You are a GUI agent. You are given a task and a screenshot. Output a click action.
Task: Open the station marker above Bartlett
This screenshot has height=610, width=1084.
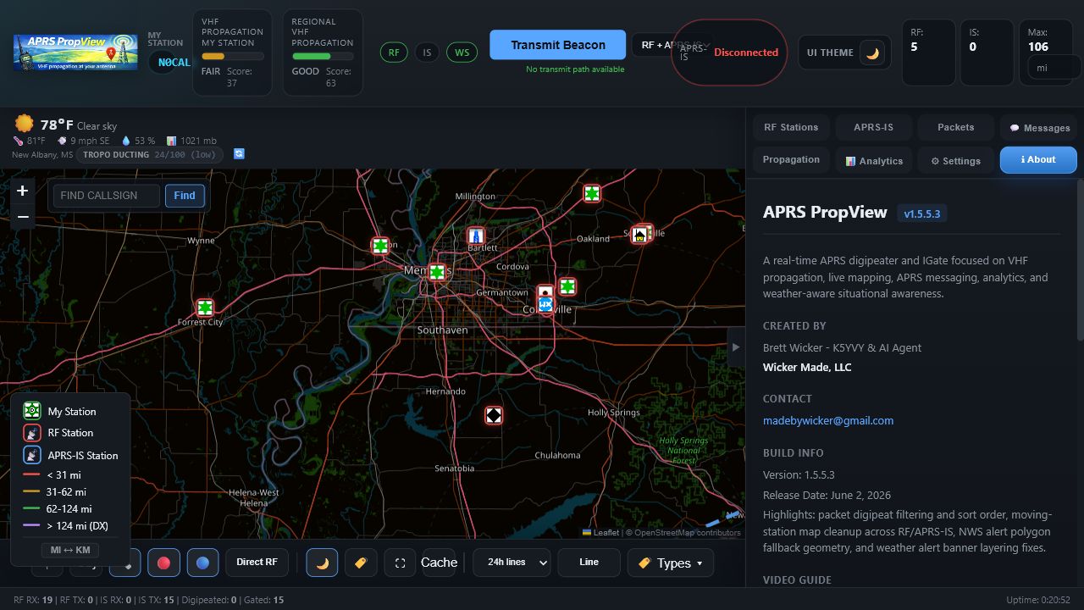[x=477, y=236]
